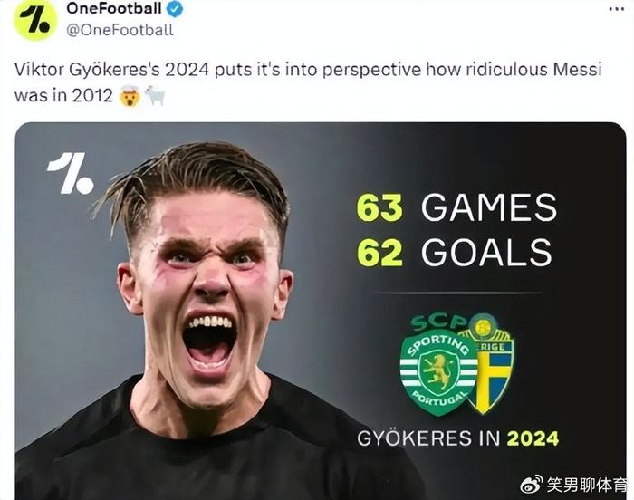This screenshot has width=634, height=500.
Task: Click the OneFootball profile avatar
Action: [x=35, y=20]
